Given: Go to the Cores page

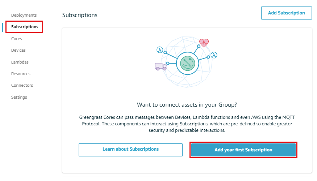Looking at the screenshot, I should pyautogui.click(x=17, y=39).
